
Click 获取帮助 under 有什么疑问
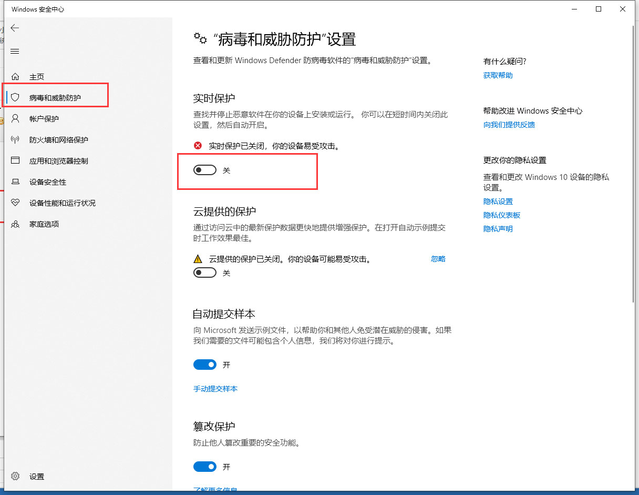coord(498,75)
